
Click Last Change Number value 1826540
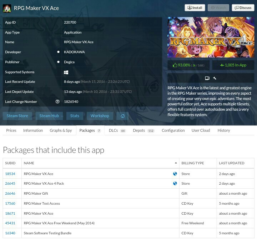[x=71, y=101]
